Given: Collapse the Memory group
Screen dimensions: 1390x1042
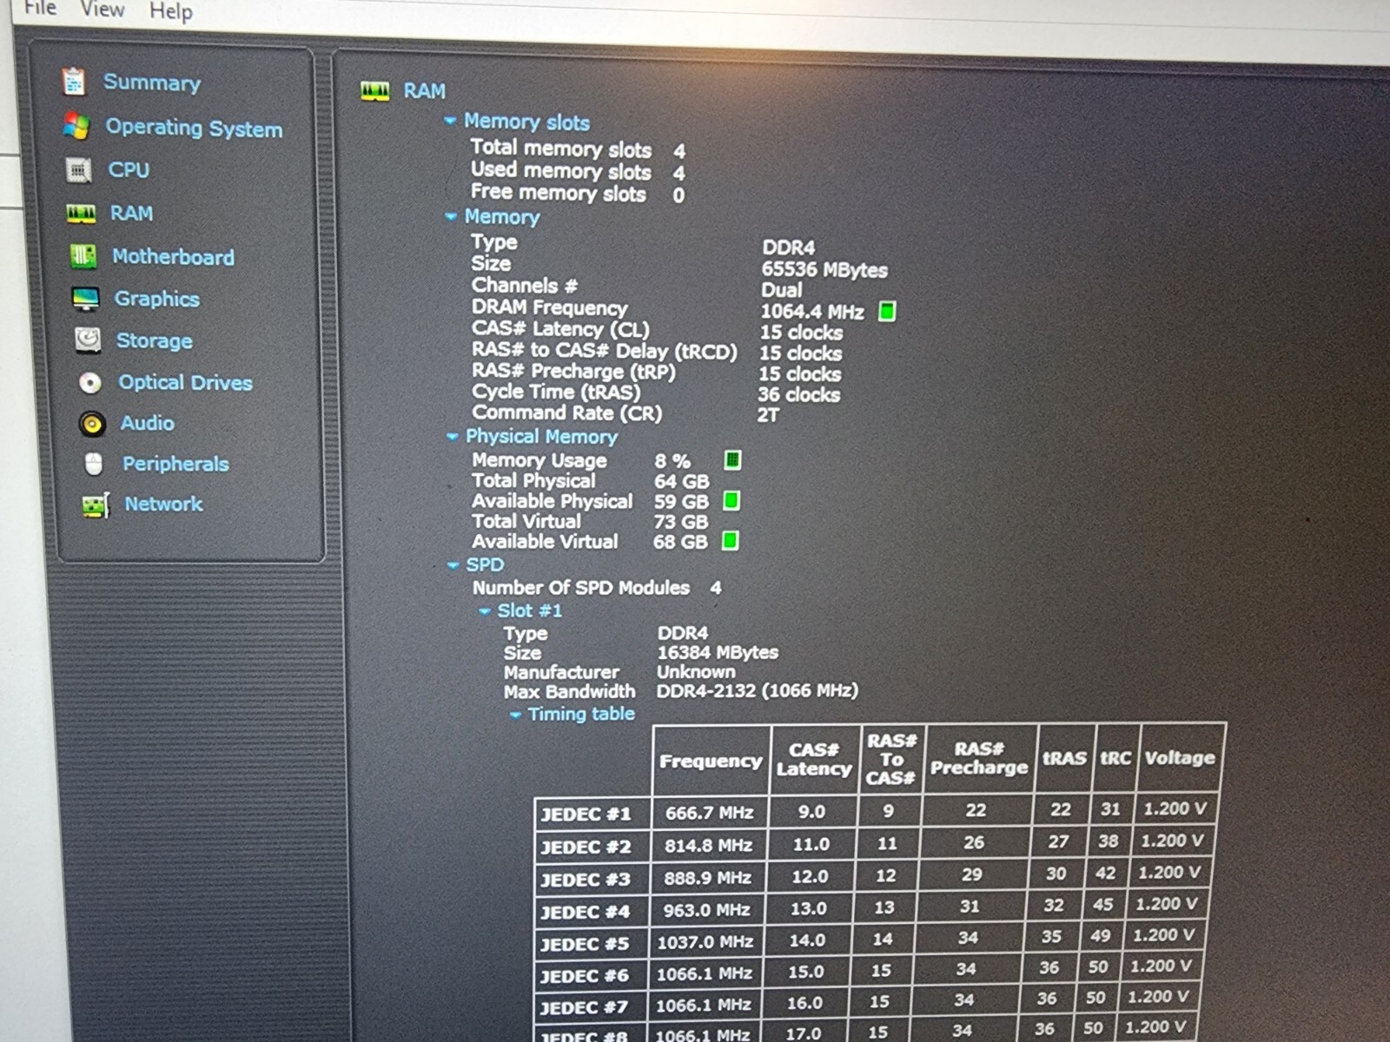Looking at the screenshot, I should pos(451,215).
